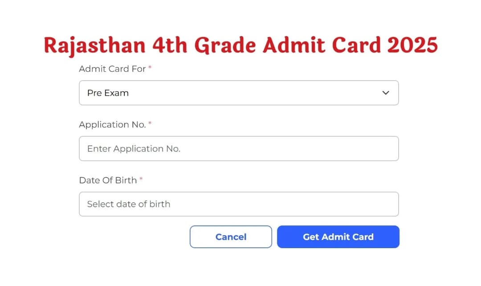Select the date of birth placeholder text
481x286 pixels.
tap(128, 204)
